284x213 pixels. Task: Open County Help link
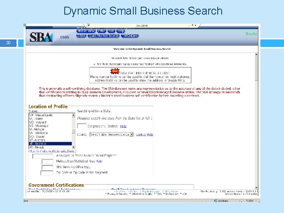click(x=150, y=135)
